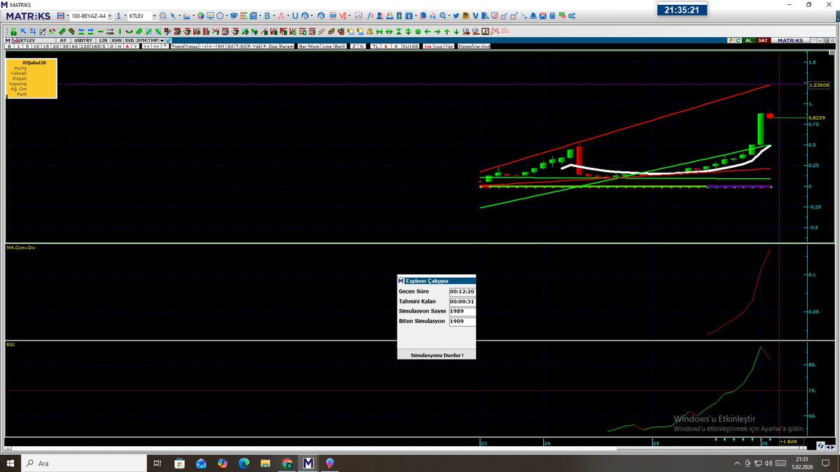Toggle the Lin linear scale button
Viewport: 840px width, 472px height.
tap(427, 46)
